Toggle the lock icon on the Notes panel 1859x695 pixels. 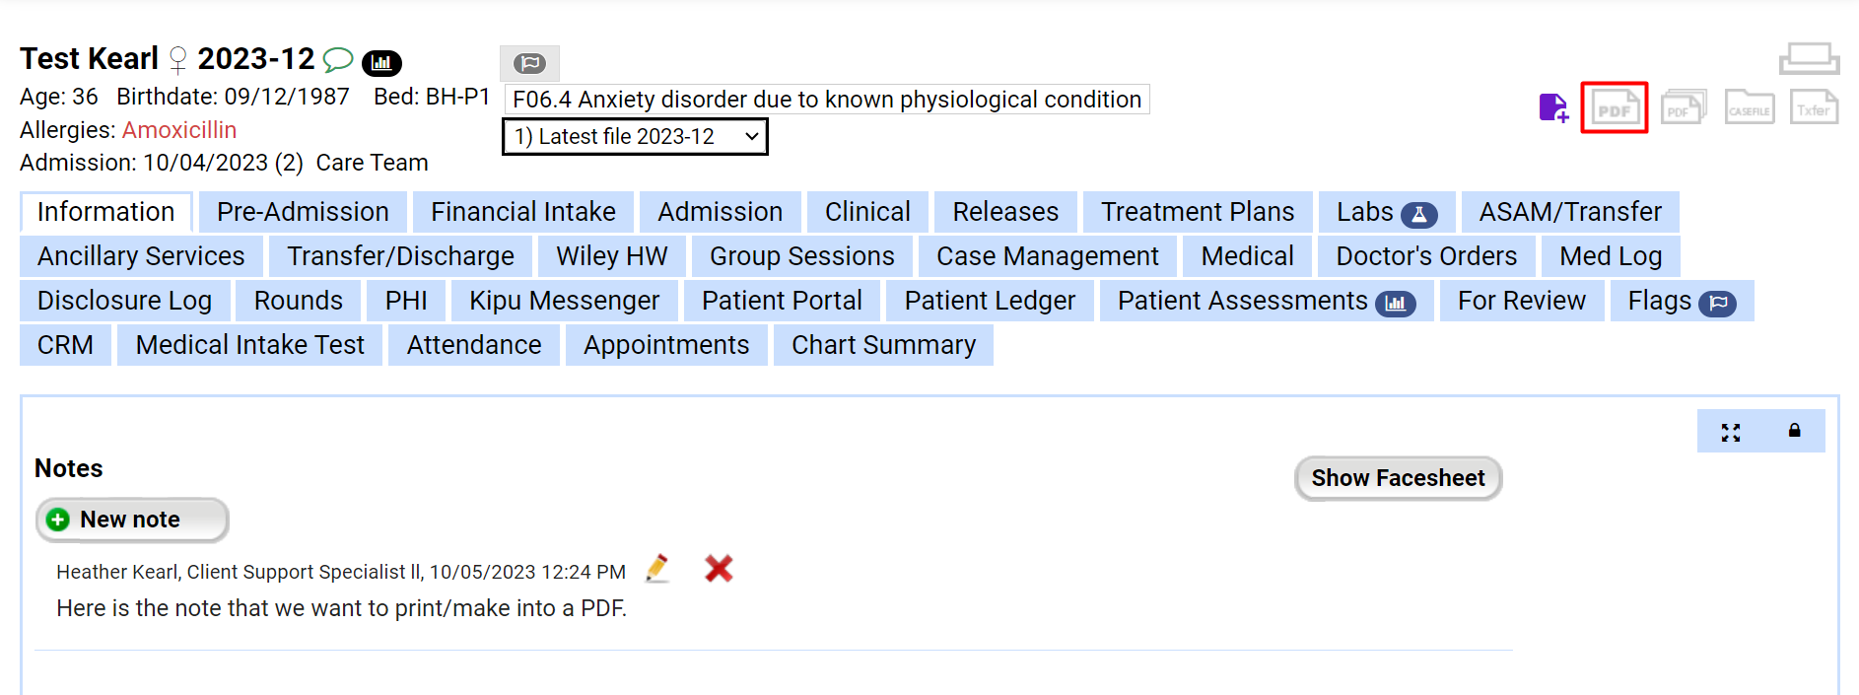tap(1793, 431)
